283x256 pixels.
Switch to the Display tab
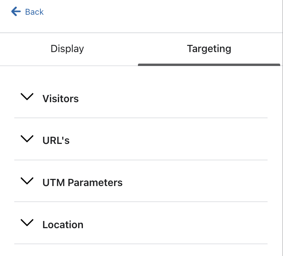(67, 49)
